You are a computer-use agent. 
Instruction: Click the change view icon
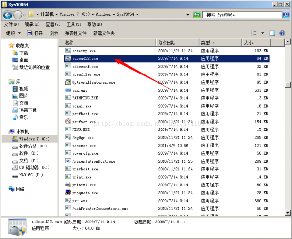click(x=254, y=33)
